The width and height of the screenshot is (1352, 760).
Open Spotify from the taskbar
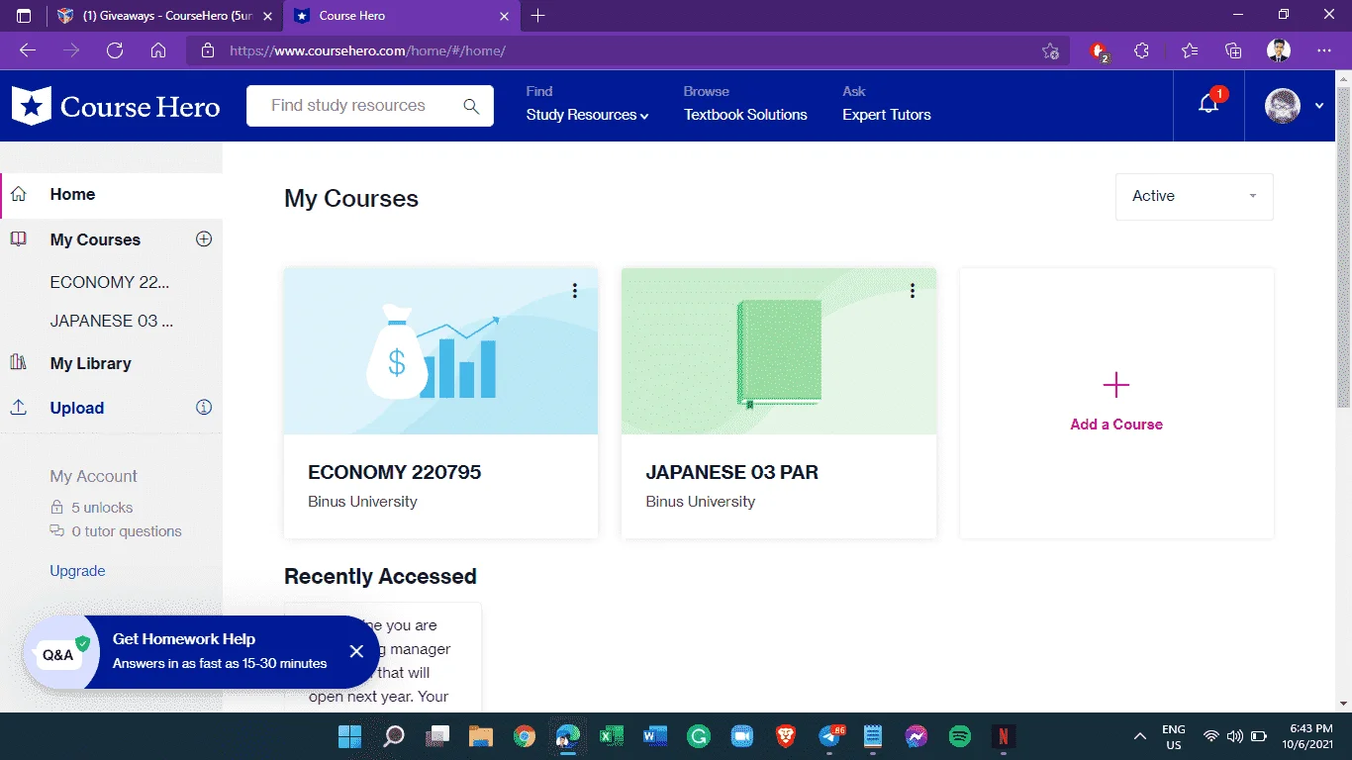tap(959, 736)
